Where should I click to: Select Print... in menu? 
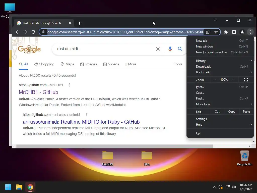click(220, 87)
